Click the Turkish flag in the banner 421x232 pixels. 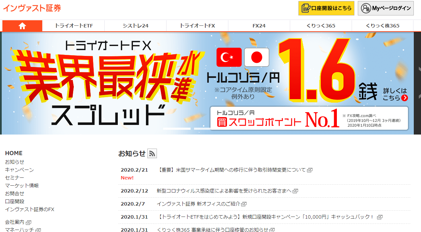click(229, 57)
